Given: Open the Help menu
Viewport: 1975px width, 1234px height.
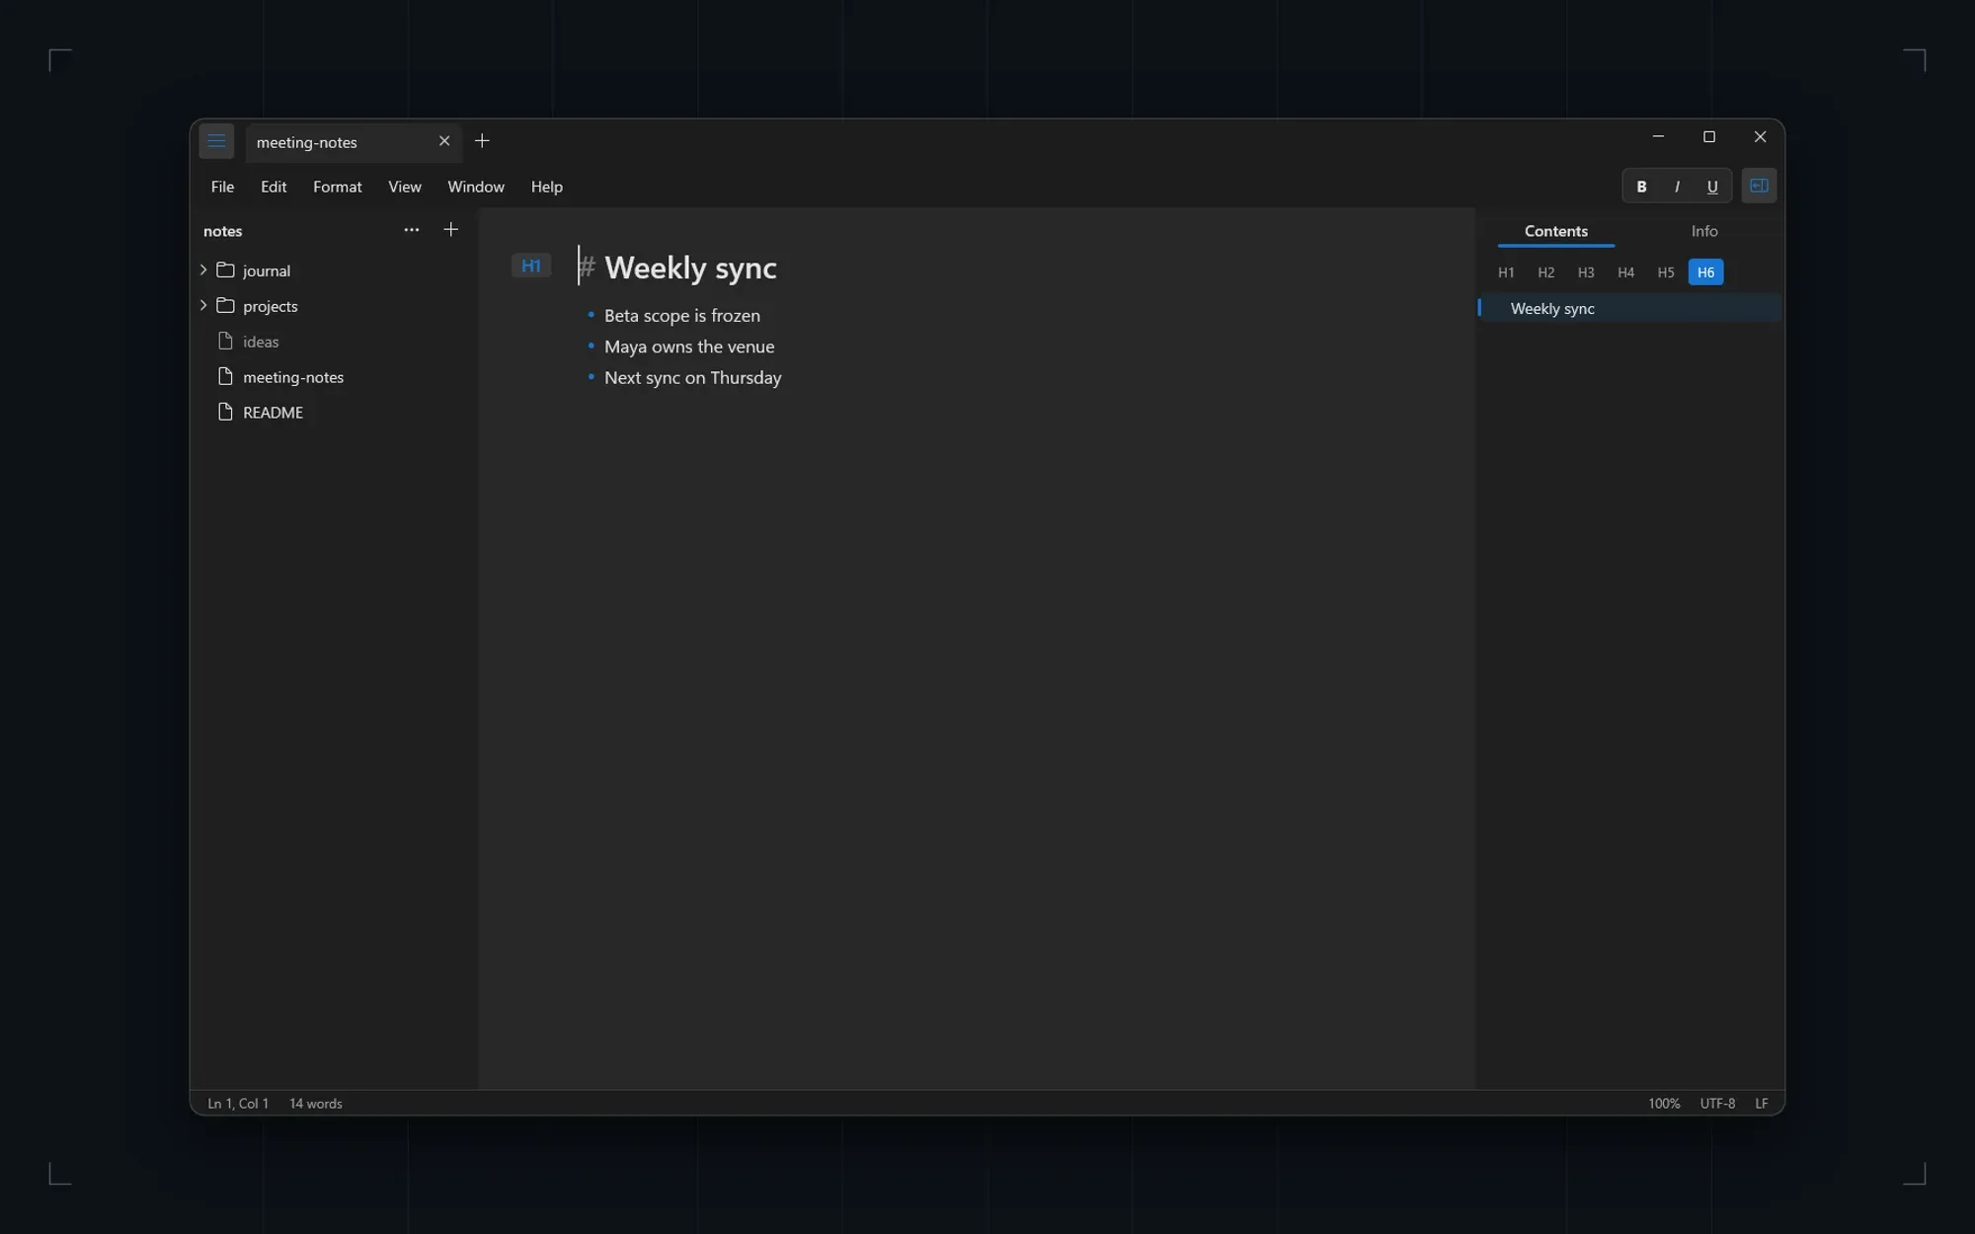Looking at the screenshot, I should tap(547, 187).
